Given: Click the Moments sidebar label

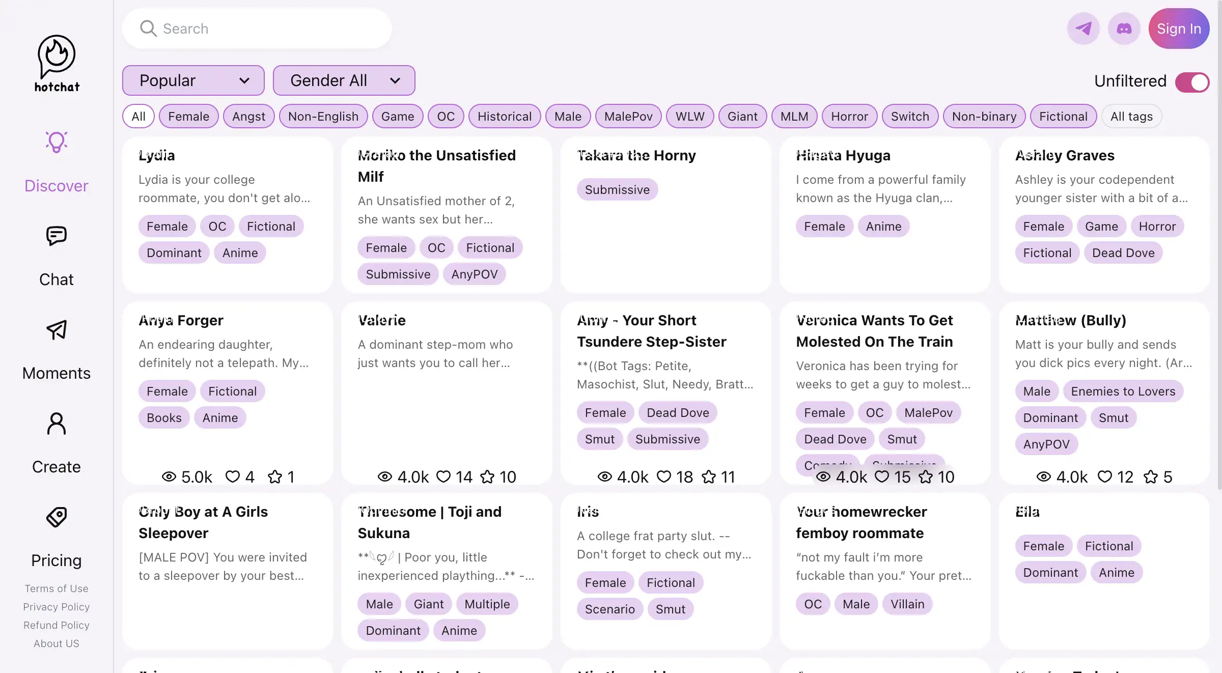Looking at the screenshot, I should tap(57, 373).
